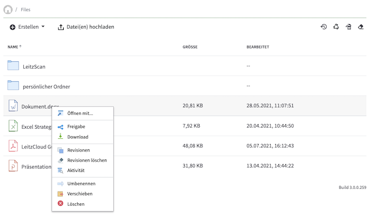
Task: Click the Excel Strategie file icon
Action: [x=13, y=126]
